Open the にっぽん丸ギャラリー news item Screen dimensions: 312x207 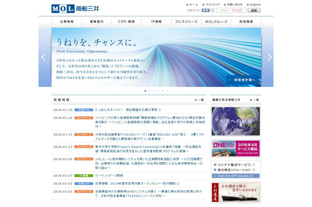126,110
